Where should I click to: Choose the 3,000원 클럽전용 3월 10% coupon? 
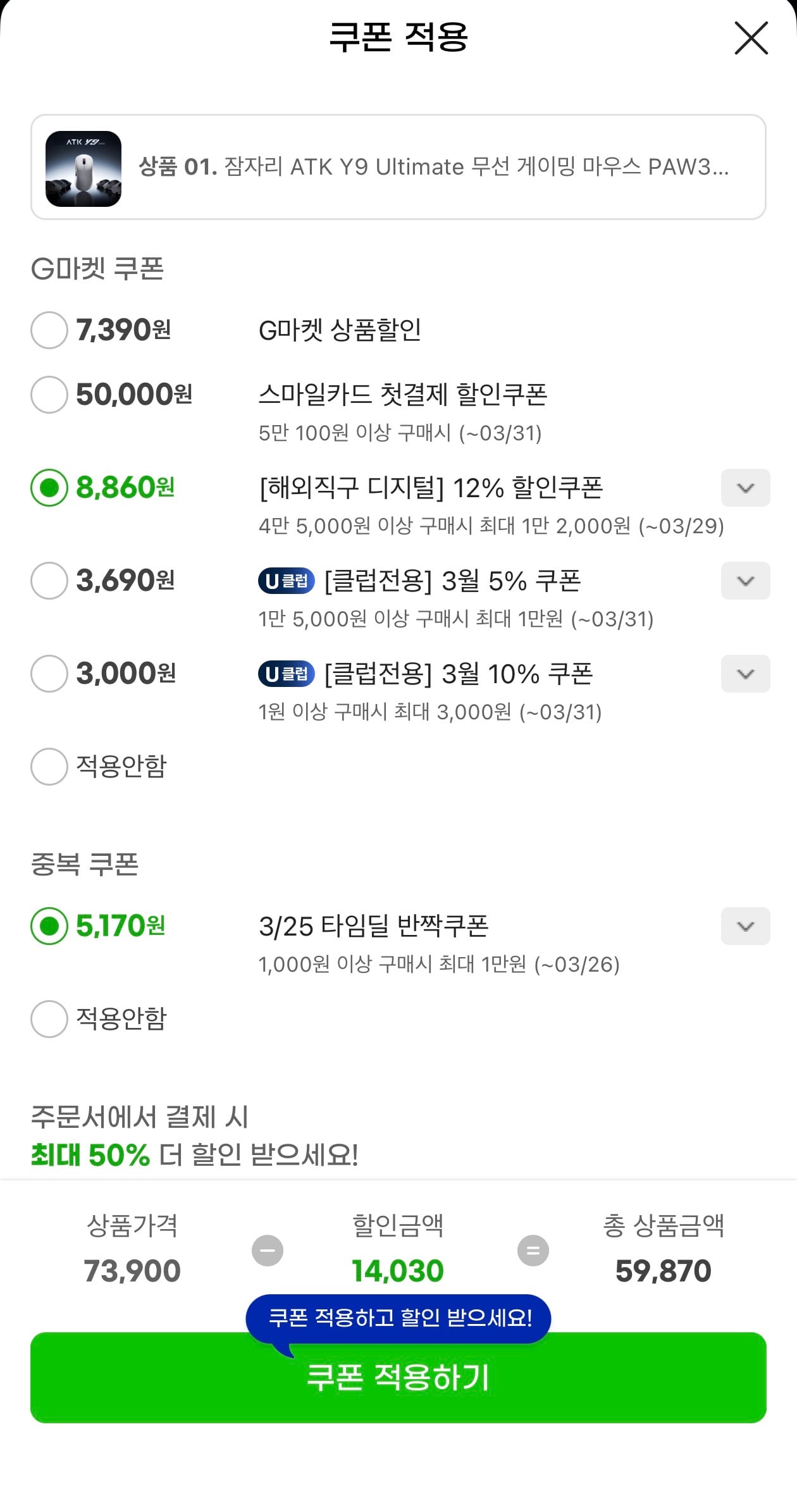(49, 674)
